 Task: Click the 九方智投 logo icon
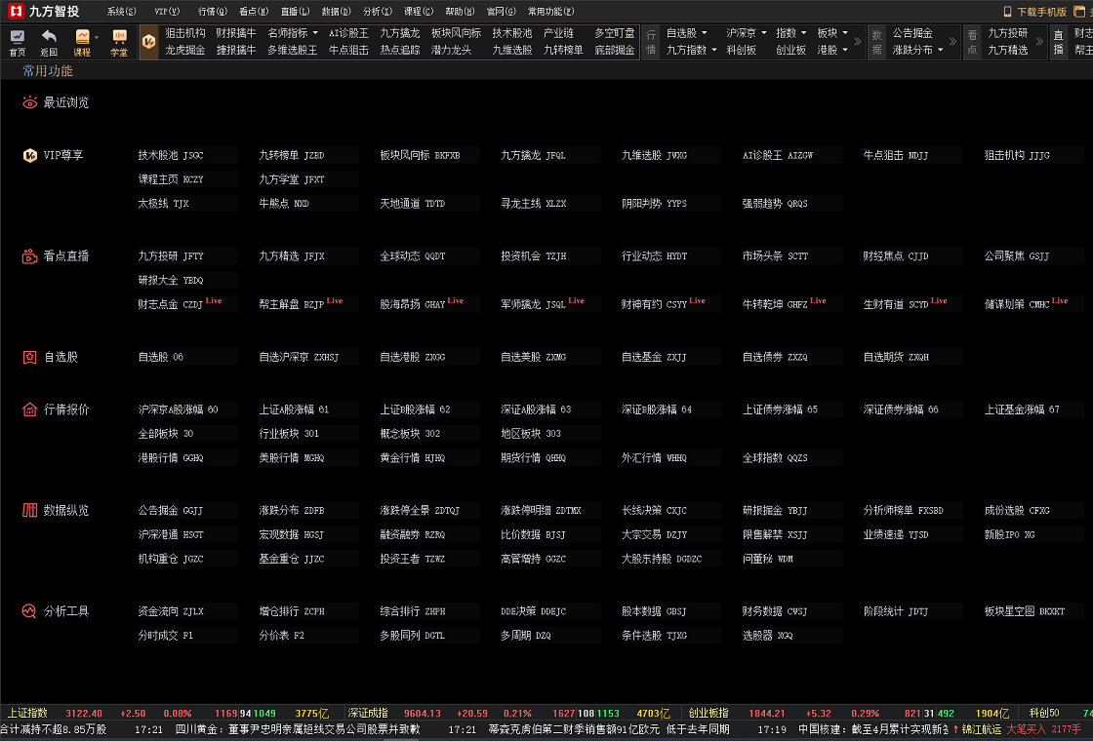[16, 11]
